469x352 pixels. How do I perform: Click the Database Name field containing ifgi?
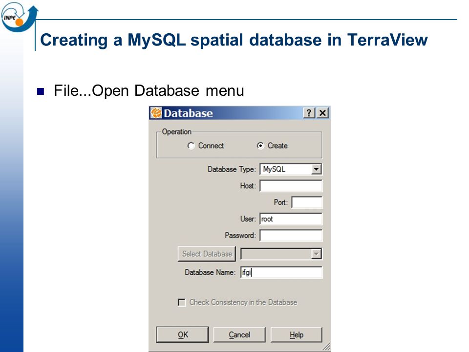(281, 272)
